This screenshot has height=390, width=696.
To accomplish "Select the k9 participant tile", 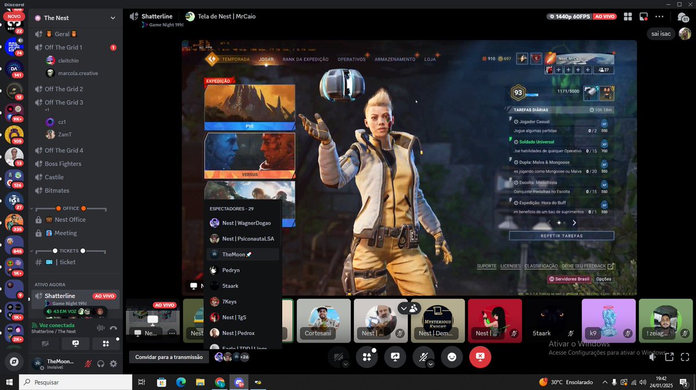I will [609, 320].
